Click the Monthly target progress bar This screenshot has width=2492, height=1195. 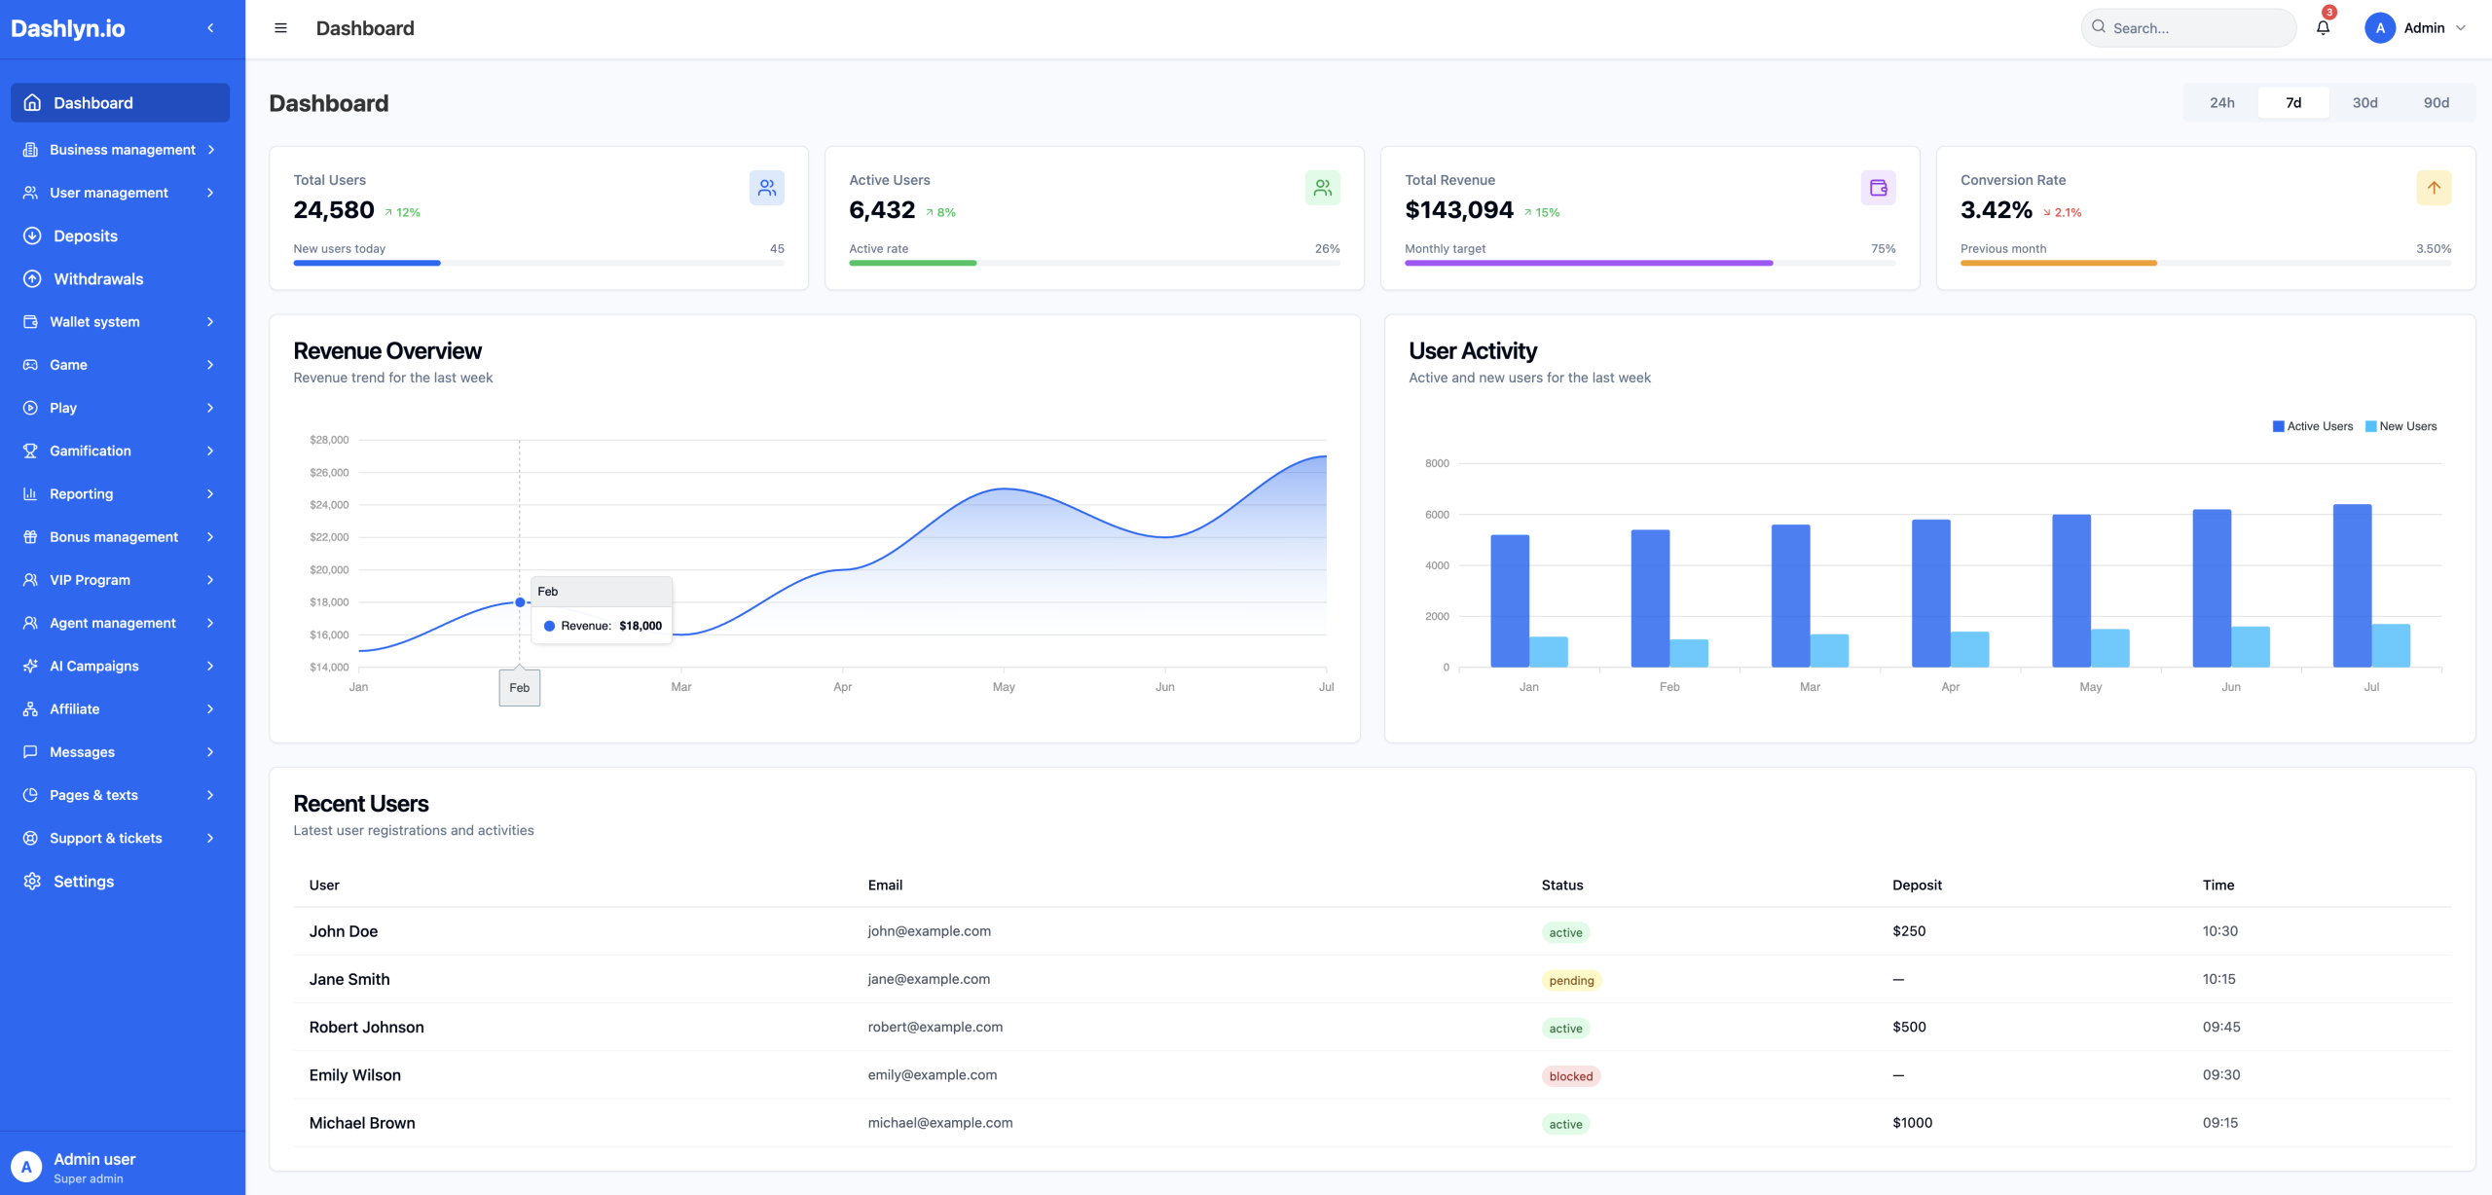pos(1649,263)
